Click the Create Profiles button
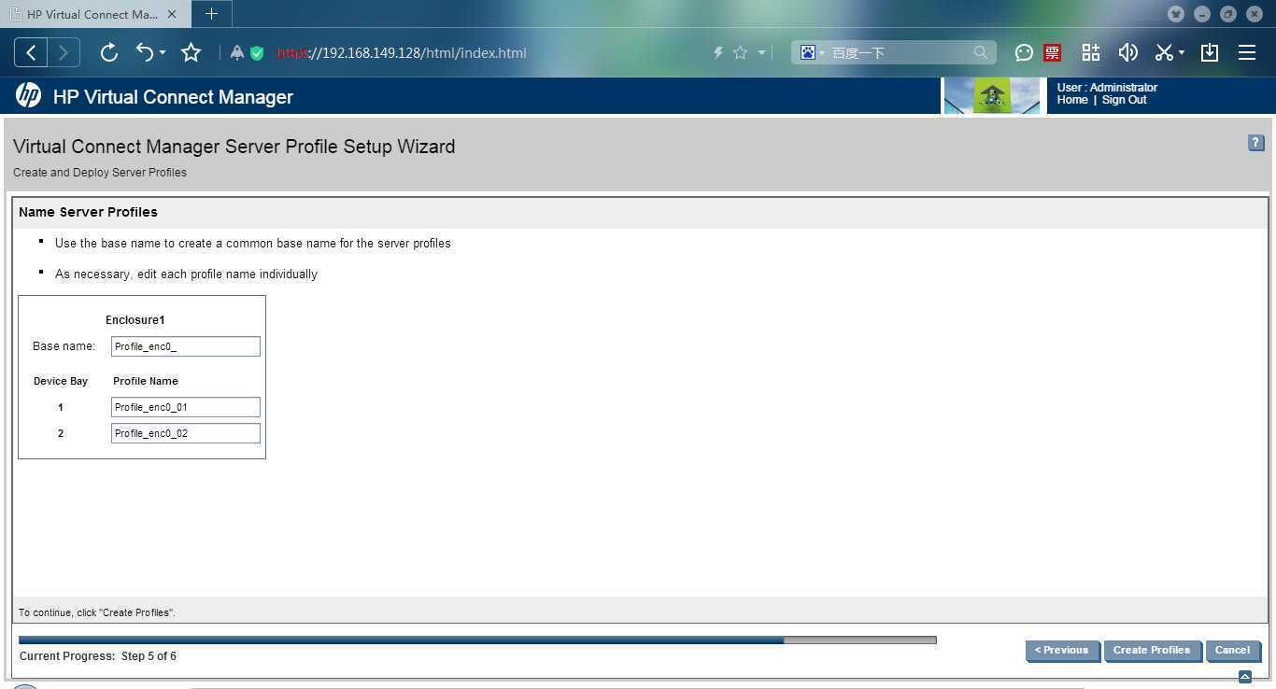 1152,651
